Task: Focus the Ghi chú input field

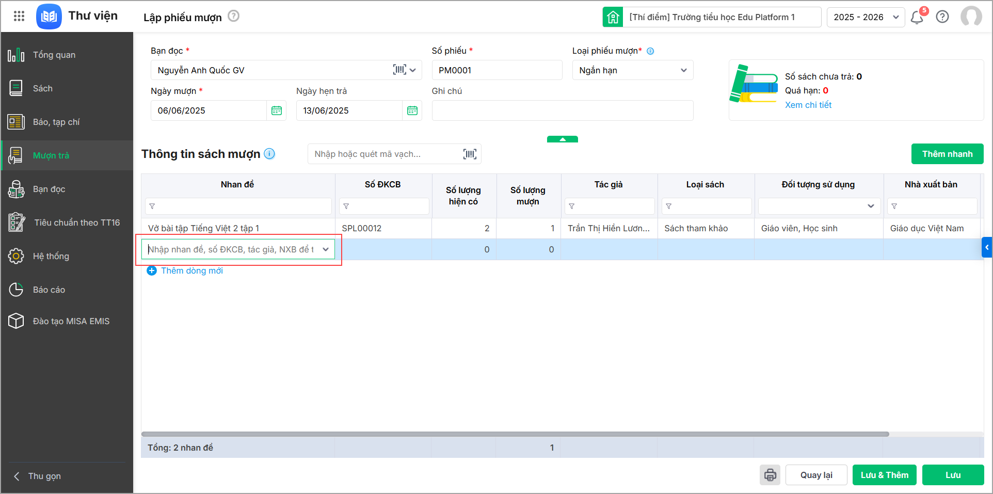Action: [x=563, y=110]
